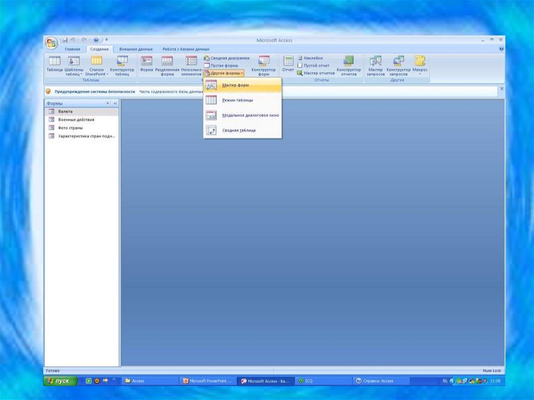Click the Office button
Viewport: 534px width, 400px height.
pos(51,43)
